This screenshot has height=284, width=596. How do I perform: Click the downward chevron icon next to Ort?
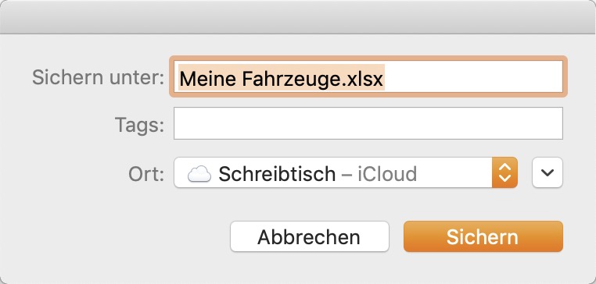pos(548,172)
